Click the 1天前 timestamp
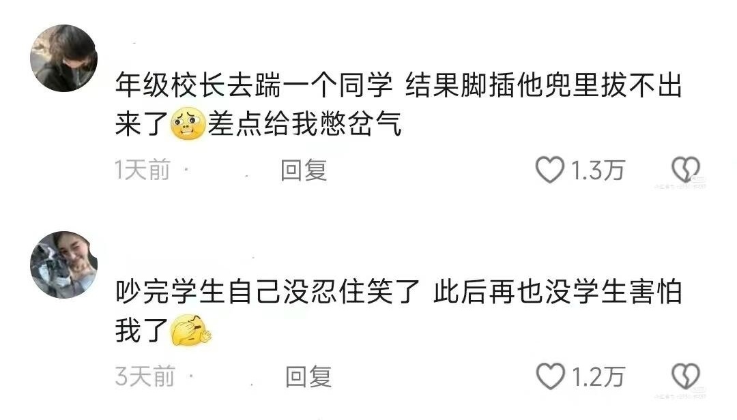737x420 pixels. 143,170
